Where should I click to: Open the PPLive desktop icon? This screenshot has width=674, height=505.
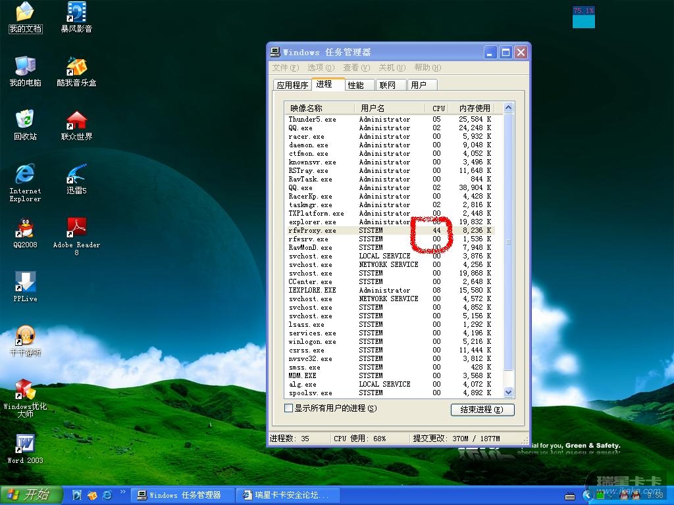25,283
